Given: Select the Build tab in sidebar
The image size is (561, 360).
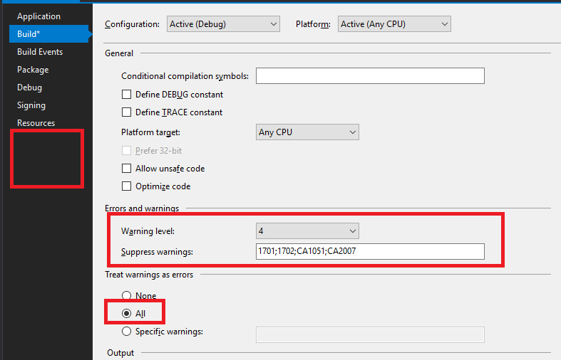Looking at the screenshot, I should click(29, 34).
